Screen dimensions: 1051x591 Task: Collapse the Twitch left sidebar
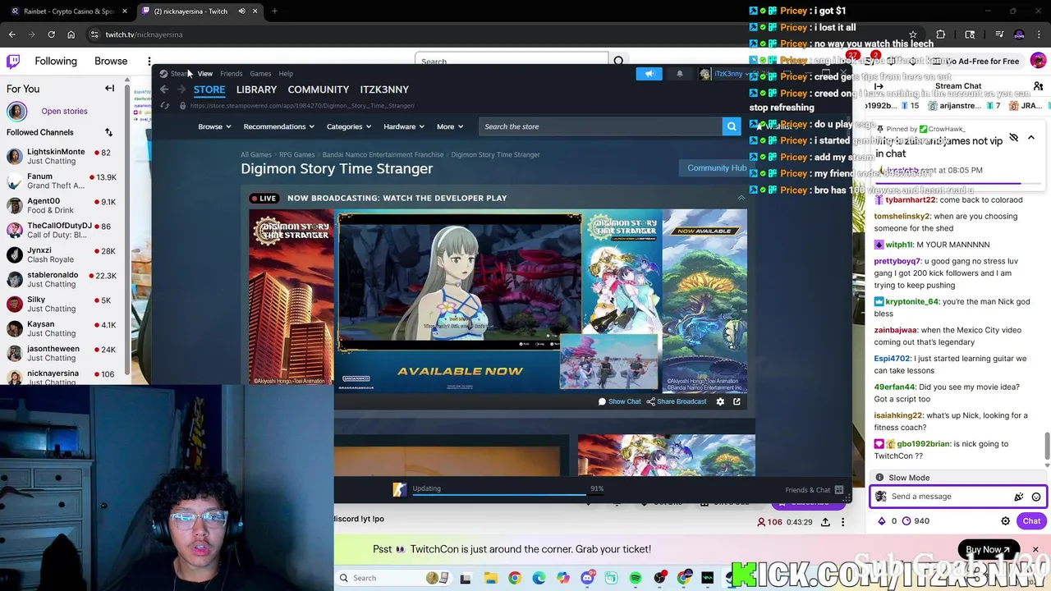click(109, 89)
